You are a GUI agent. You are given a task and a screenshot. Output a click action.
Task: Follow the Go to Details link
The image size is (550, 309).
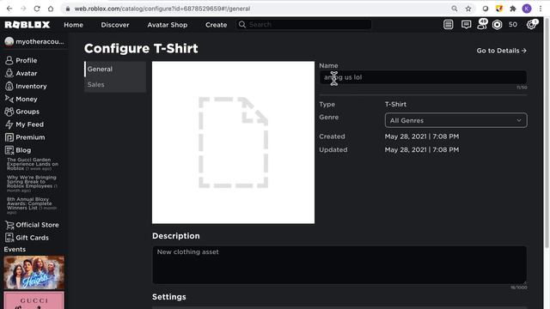[x=501, y=51]
